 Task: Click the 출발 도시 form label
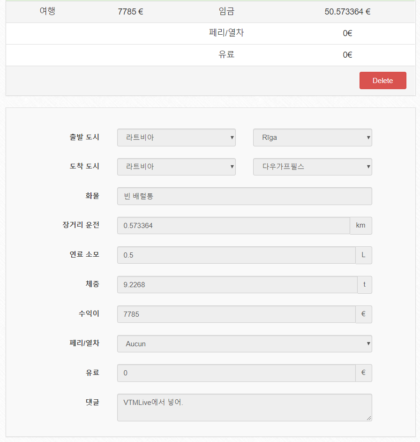pos(84,137)
